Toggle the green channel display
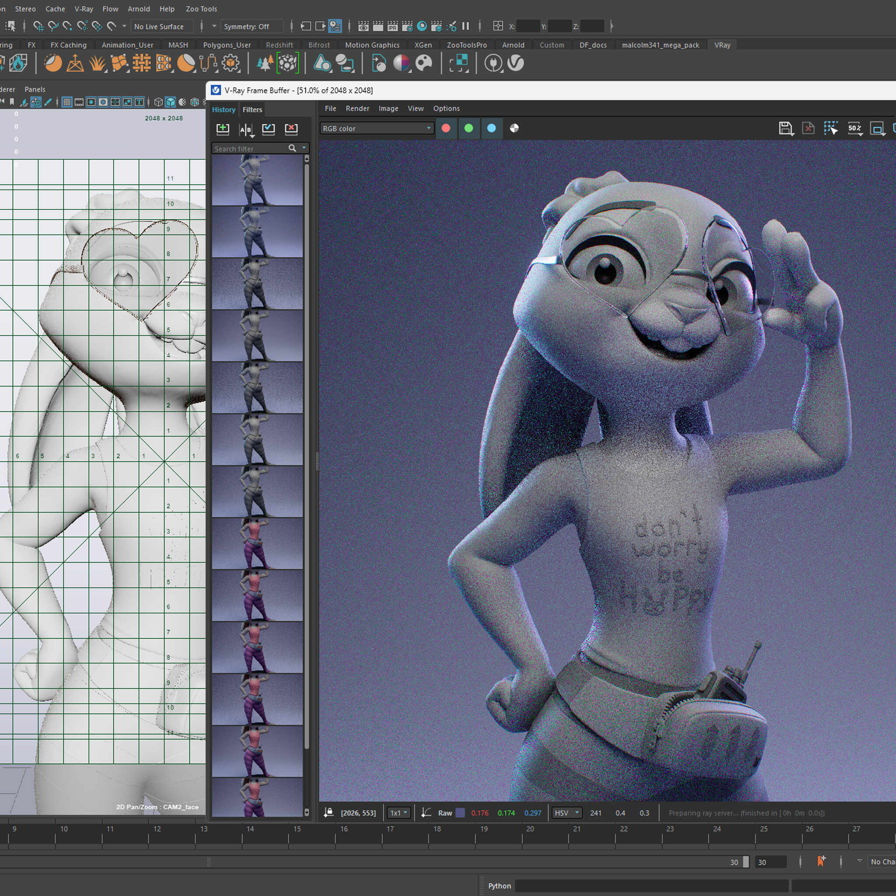This screenshot has height=896, width=896. click(469, 129)
